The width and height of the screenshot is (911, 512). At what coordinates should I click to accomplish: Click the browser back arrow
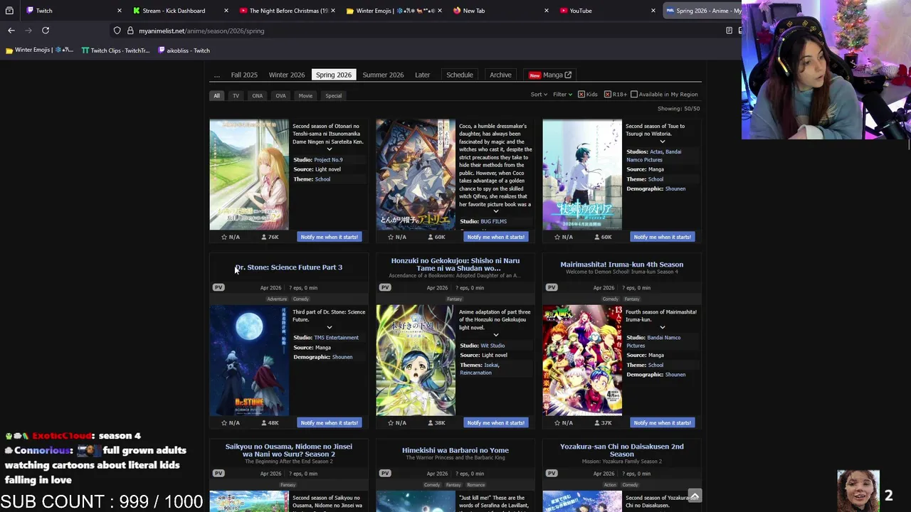[11, 31]
